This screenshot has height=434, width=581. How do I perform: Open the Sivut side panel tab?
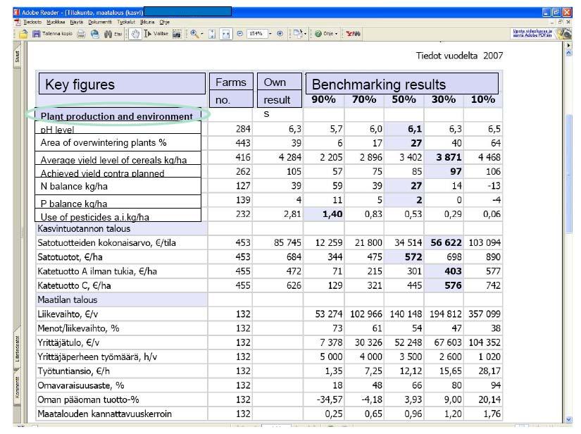(17, 56)
